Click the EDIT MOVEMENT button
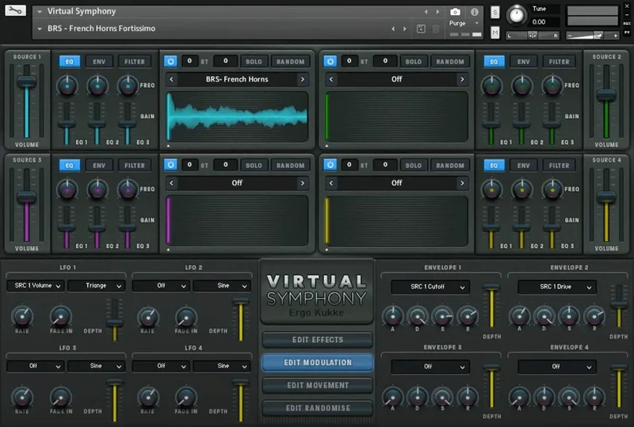The image size is (634, 427). tap(318, 385)
